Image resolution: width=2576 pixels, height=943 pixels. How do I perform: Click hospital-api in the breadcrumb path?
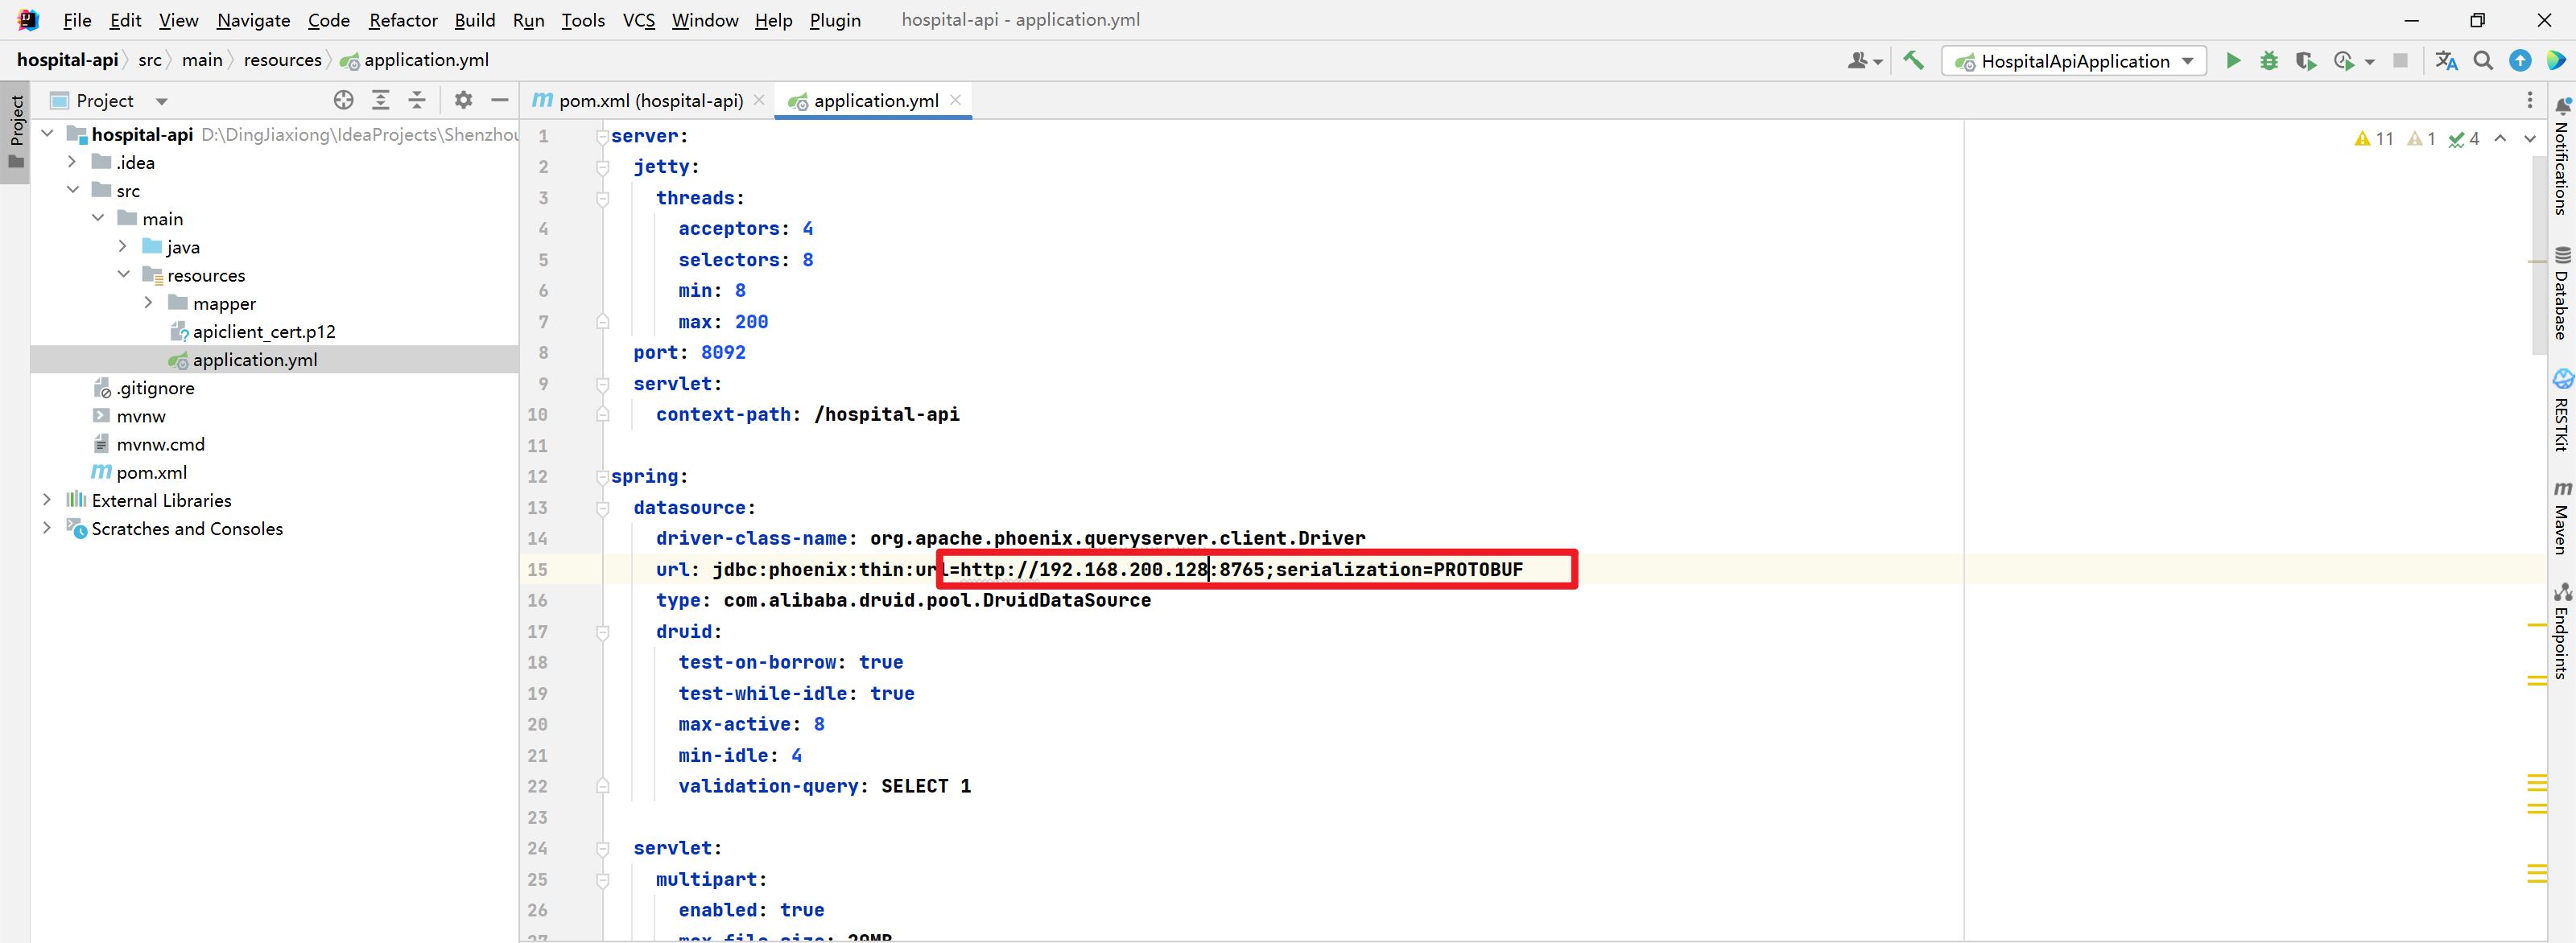[x=67, y=60]
